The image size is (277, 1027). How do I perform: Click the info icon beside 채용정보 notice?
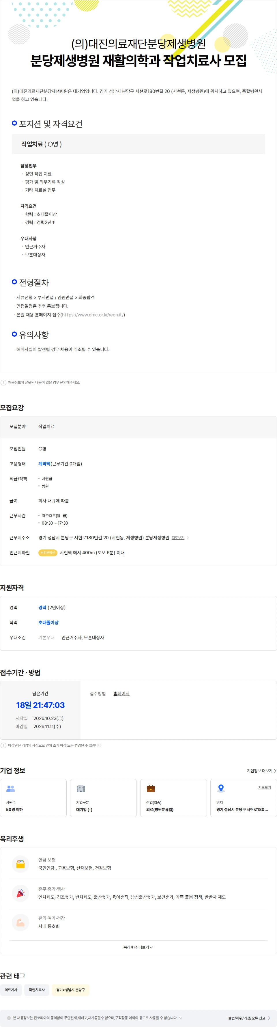3,382
